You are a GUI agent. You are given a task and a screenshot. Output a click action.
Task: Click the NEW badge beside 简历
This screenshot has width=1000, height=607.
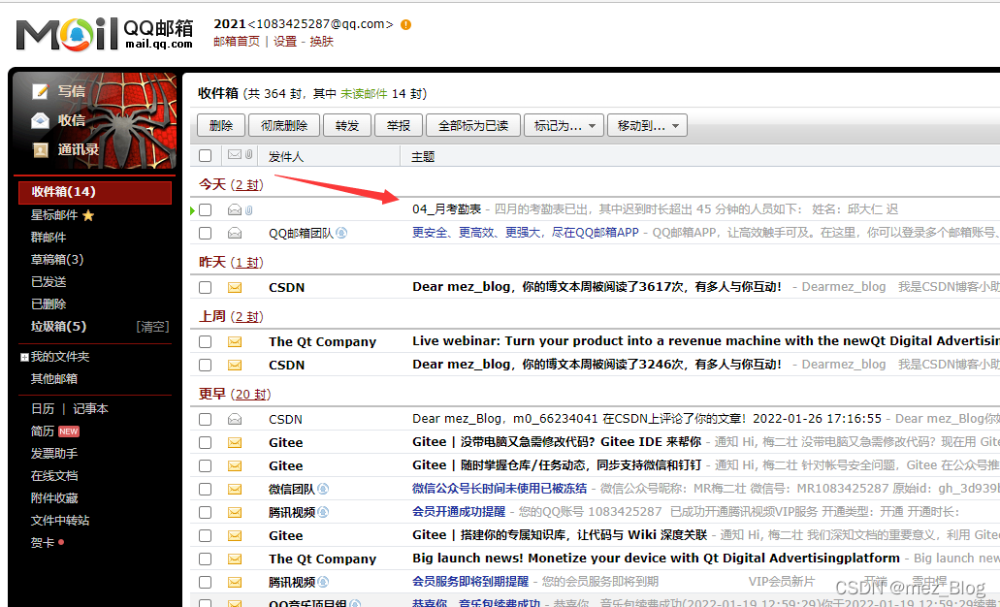pos(68,431)
